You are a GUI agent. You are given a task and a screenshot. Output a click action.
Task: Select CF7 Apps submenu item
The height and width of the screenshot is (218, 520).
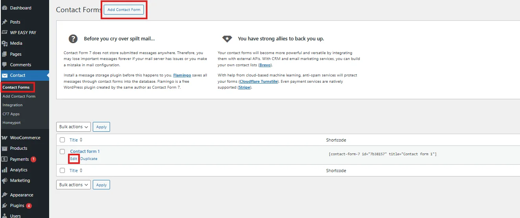tap(11, 114)
